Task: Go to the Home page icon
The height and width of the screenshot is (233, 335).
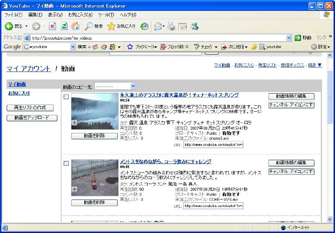Action: point(75,26)
